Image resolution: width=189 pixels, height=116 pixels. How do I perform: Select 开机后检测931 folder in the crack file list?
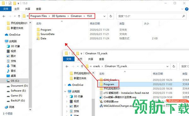click(110, 89)
